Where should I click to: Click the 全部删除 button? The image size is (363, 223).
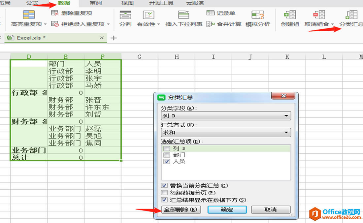pyautogui.click(x=181, y=209)
